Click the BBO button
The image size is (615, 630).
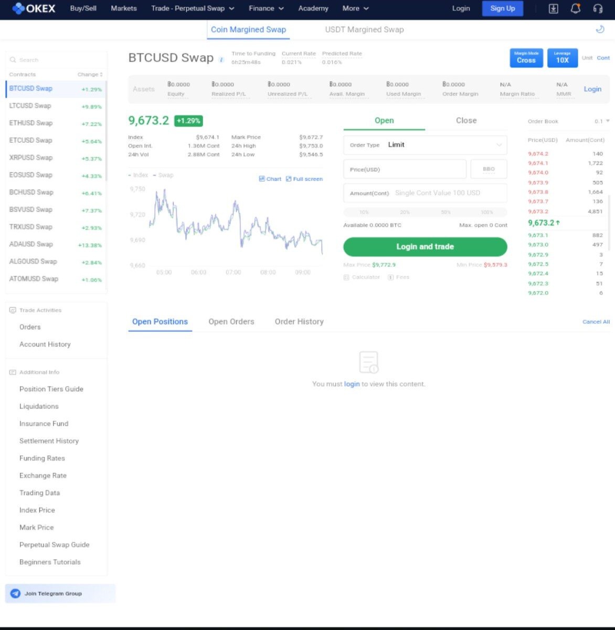489,169
